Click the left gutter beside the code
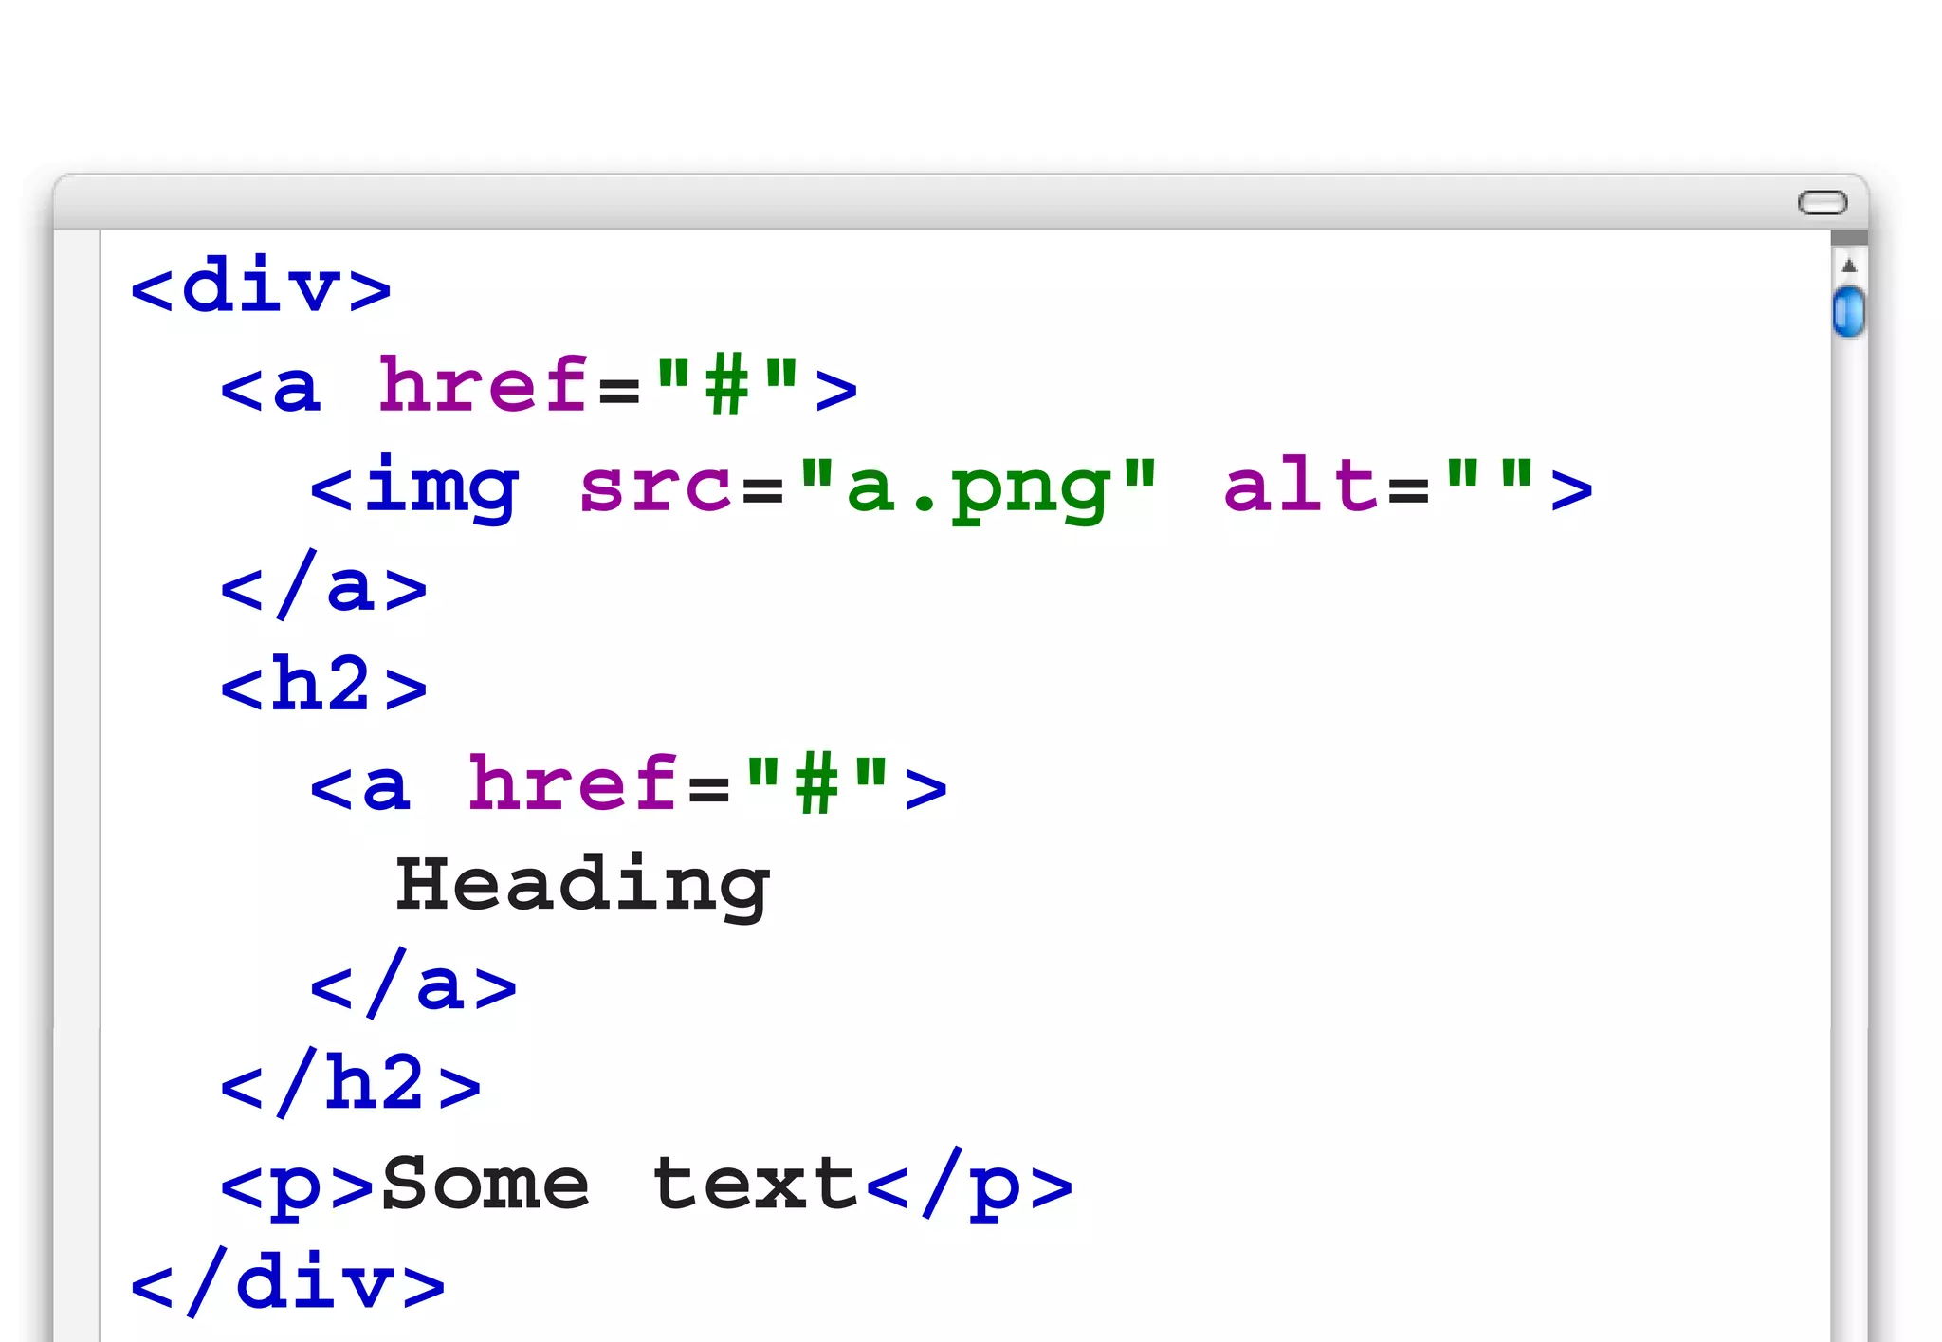The width and height of the screenshot is (1942, 1342). [x=77, y=759]
